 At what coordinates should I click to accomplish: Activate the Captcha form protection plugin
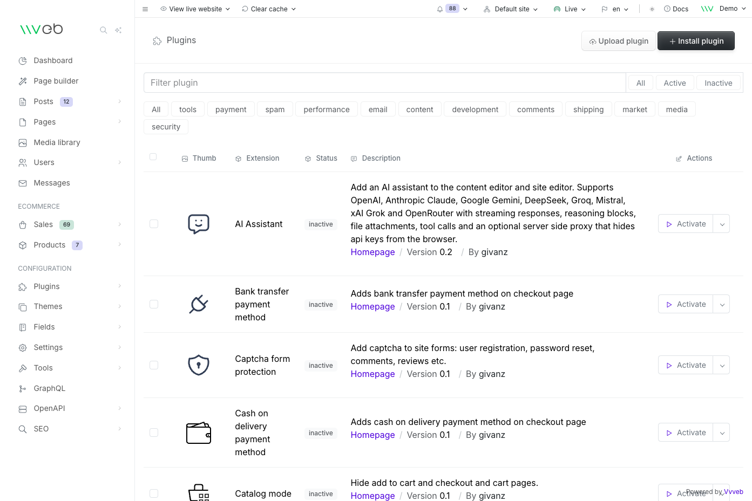point(686,365)
